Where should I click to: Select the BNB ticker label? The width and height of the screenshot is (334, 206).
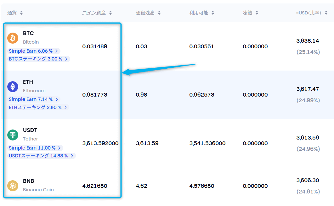(x=29, y=181)
